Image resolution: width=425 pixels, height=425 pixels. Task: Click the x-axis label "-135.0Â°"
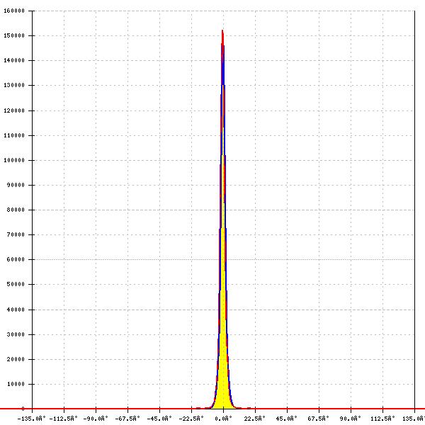(x=32, y=419)
